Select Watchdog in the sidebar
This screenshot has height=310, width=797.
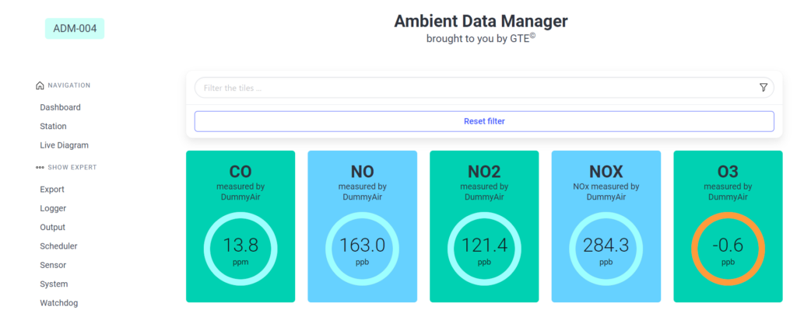pos(59,303)
